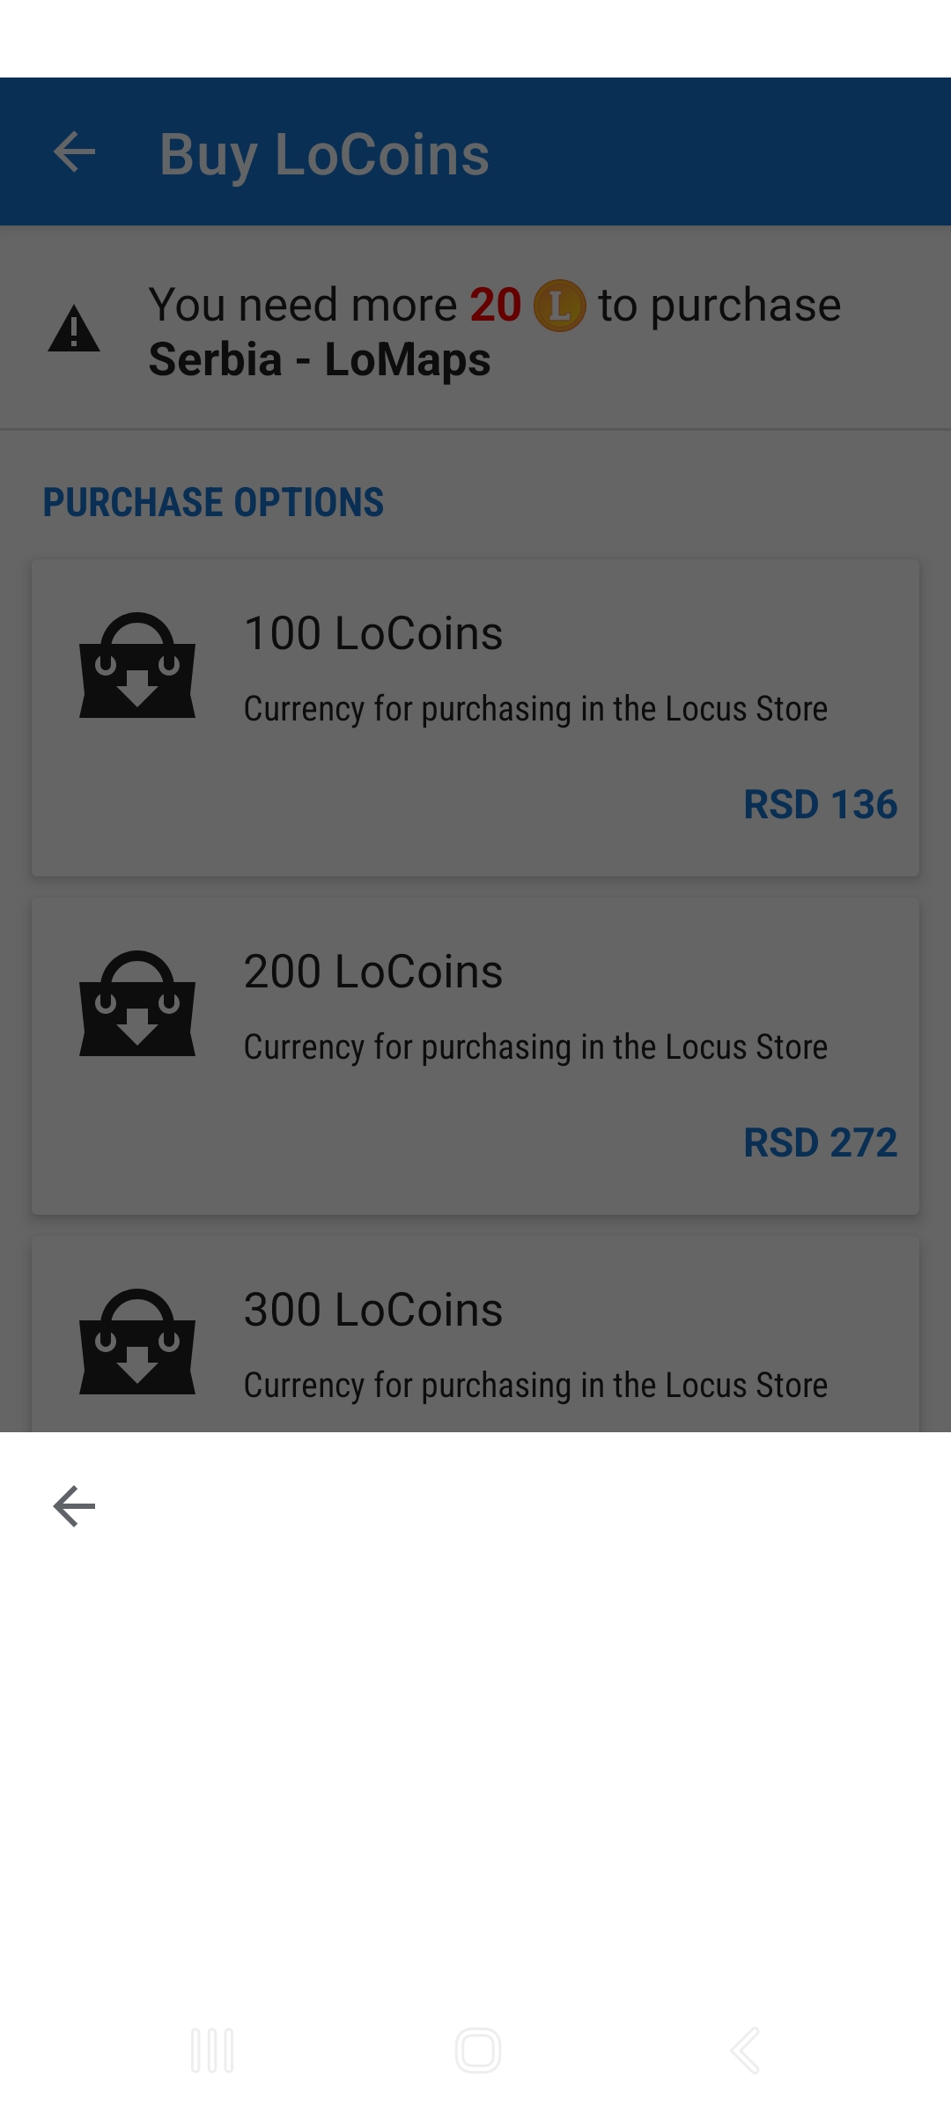Screen dimensions: 951x2114
Task: Tap the 200 LoCoins shopping bag icon
Action: point(137,1004)
